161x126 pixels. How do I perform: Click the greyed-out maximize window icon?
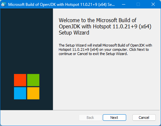coord(138,4)
